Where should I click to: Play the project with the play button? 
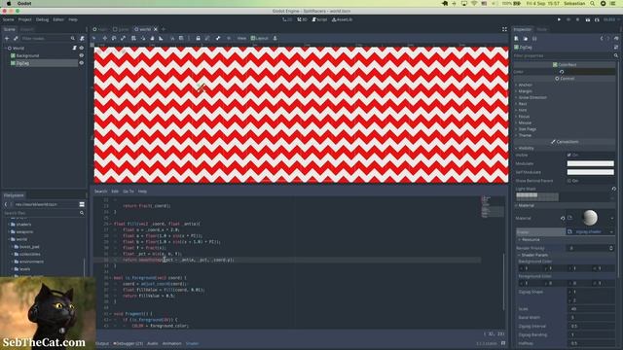559,19
